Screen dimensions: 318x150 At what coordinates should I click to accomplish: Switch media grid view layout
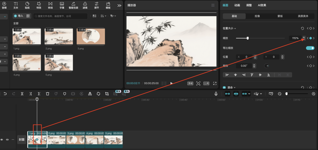pos(94,16)
